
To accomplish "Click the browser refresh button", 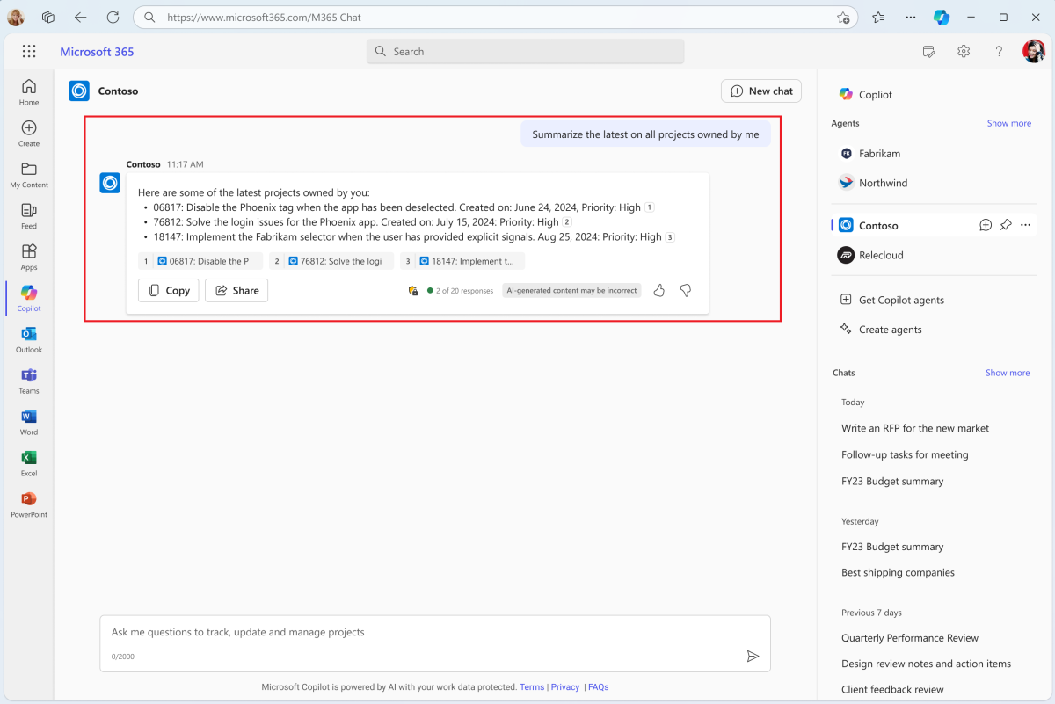I will pos(113,17).
